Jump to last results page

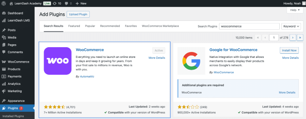click(300, 38)
